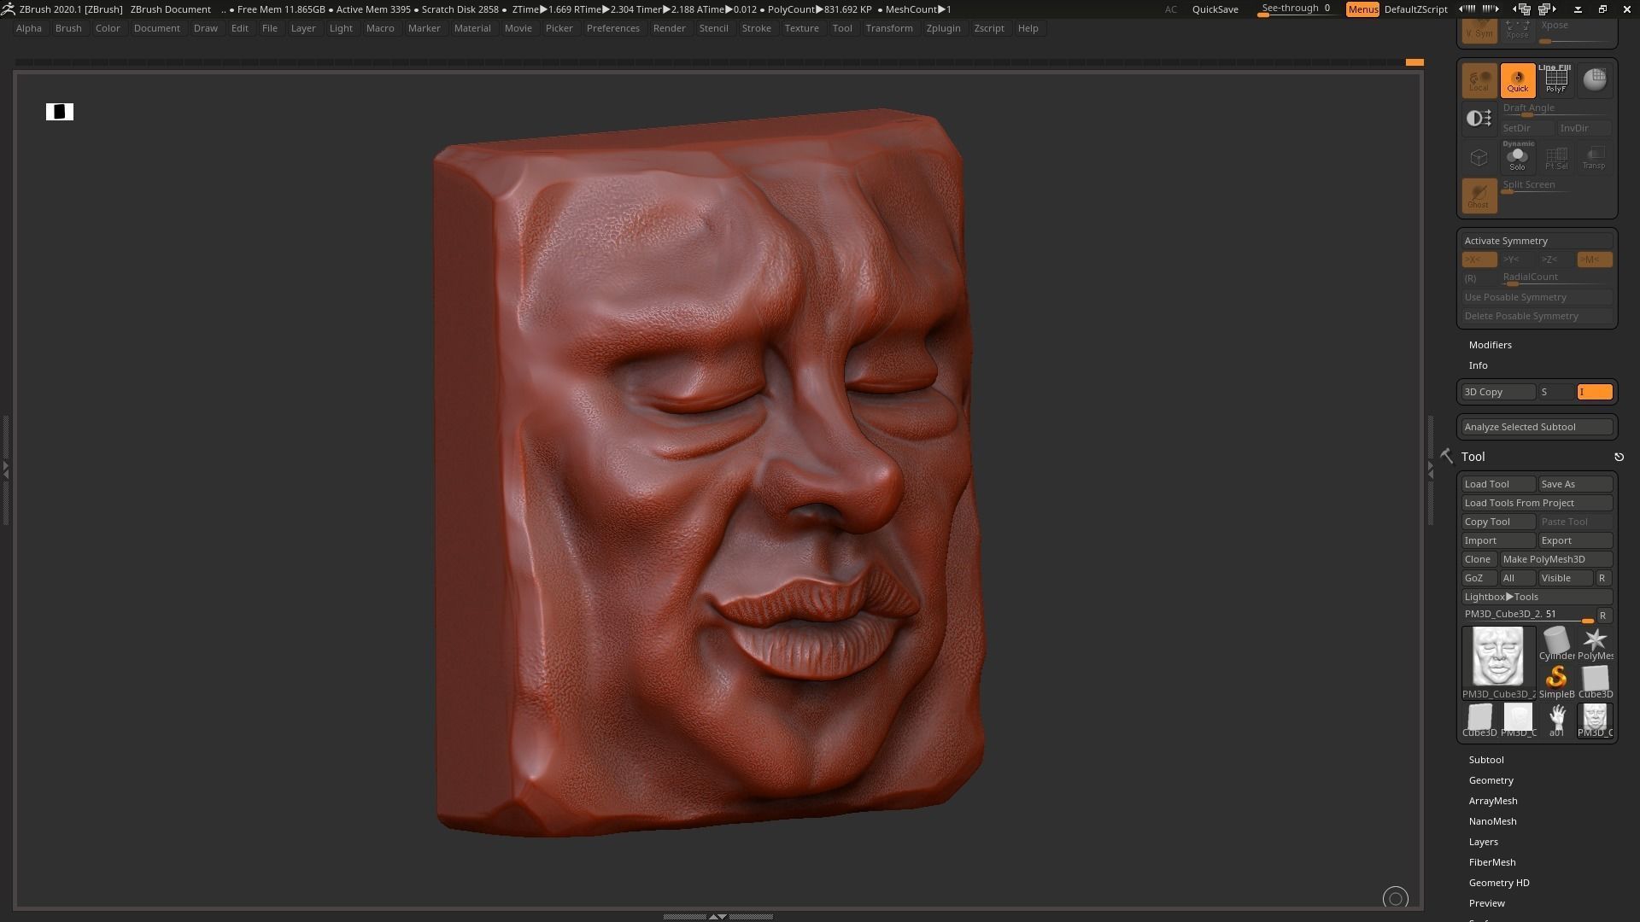Screen dimensions: 1640x922
Task: Click the Save As button
Action: point(1575,484)
